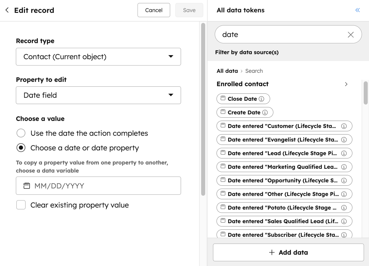The image size is (369, 266).
Task: Enable Clear existing property value
Action: click(21, 205)
